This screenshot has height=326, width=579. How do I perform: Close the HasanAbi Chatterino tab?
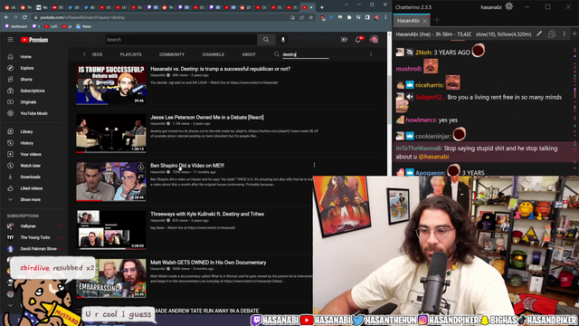click(x=424, y=21)
